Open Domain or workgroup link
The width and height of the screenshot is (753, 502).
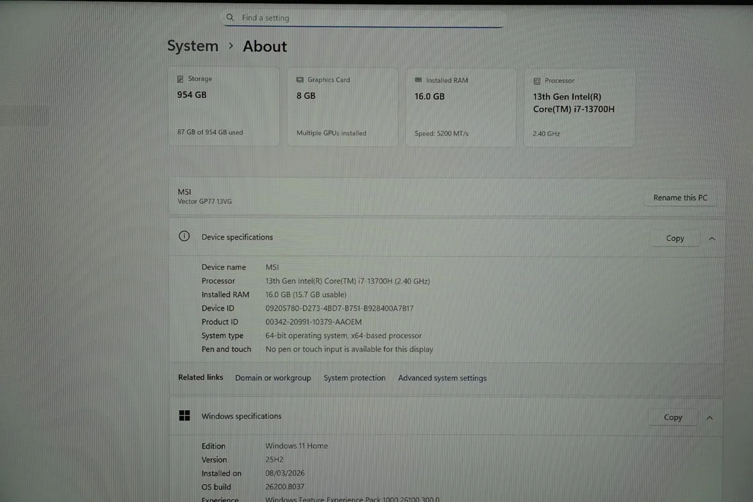coord(273,378)
